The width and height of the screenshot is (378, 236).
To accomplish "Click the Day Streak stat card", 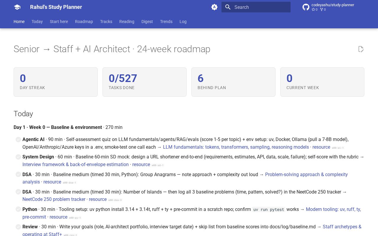I will (56, 82).
